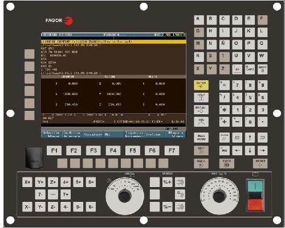The width and height of the screenshot is (285, 228).
Task: Click softkey F6
Action: 152,151
